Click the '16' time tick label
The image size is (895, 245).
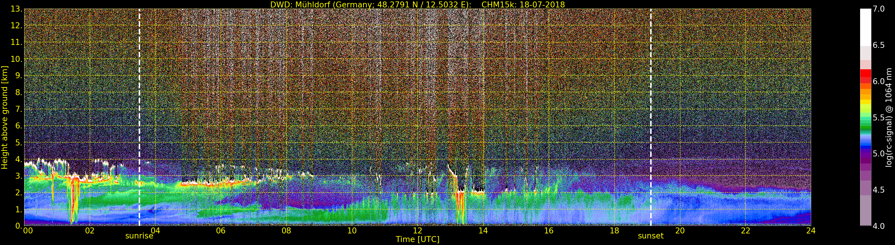click(x=549, y=230)
